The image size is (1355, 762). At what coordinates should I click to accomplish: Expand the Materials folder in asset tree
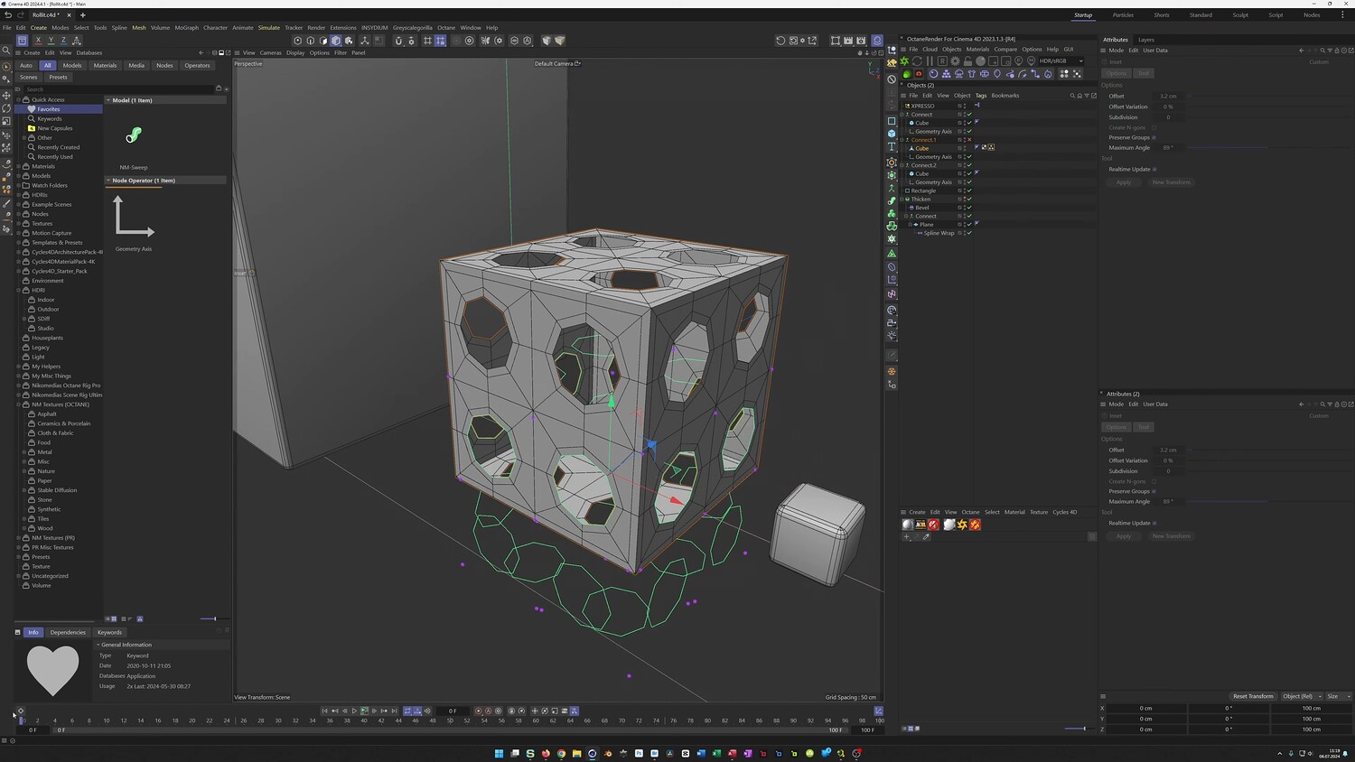(x=18, y=166)
